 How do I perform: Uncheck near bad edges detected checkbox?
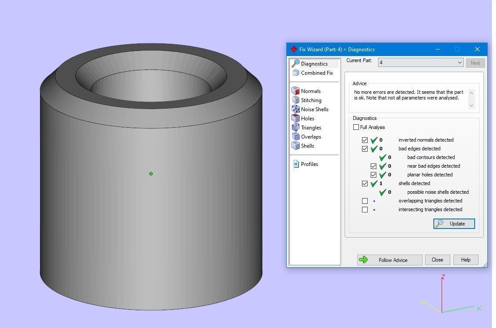373,166
